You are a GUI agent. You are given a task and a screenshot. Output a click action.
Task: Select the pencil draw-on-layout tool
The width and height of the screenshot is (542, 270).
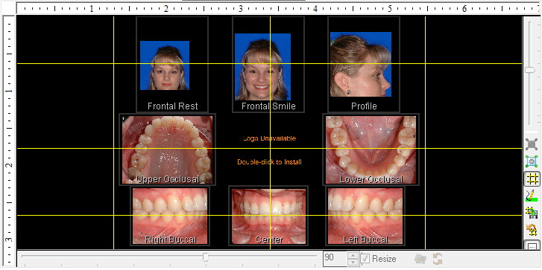pos(532,196)
